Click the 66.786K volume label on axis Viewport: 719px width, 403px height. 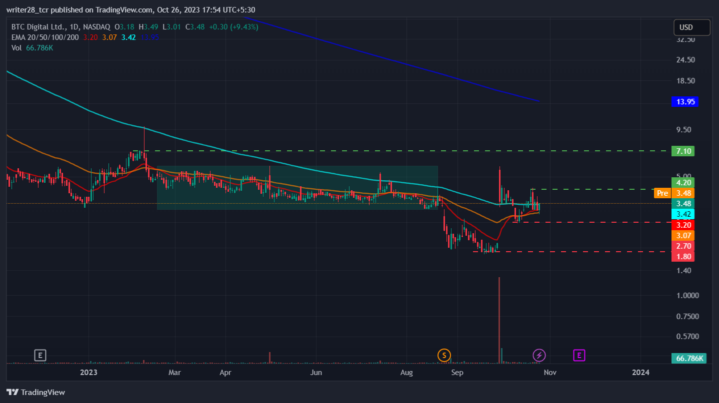tap(690, 358)
